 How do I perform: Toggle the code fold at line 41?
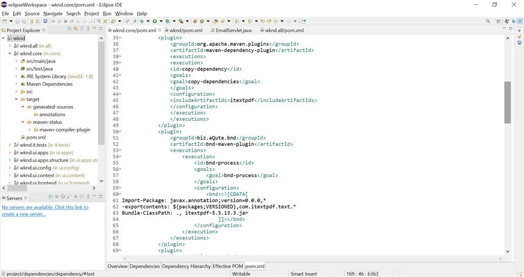[x=120, y=75]
